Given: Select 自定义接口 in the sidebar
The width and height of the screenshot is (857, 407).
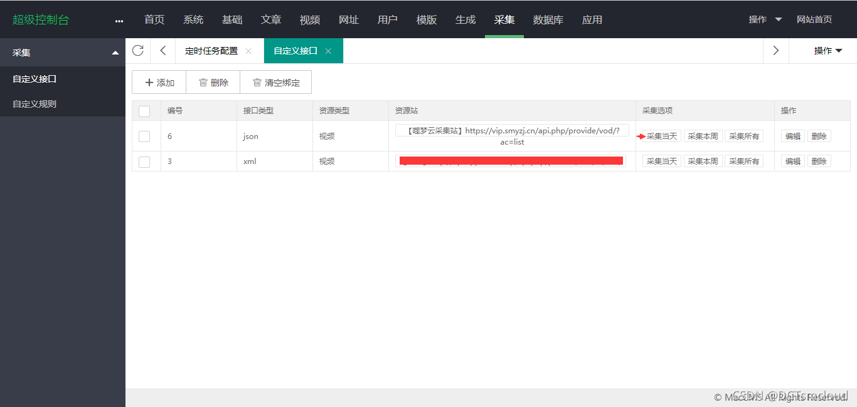Looking at the screenshot, I should point(63,79).
